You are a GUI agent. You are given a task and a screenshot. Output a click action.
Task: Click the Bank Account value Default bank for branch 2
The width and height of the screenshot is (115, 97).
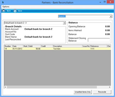[39, 29]
